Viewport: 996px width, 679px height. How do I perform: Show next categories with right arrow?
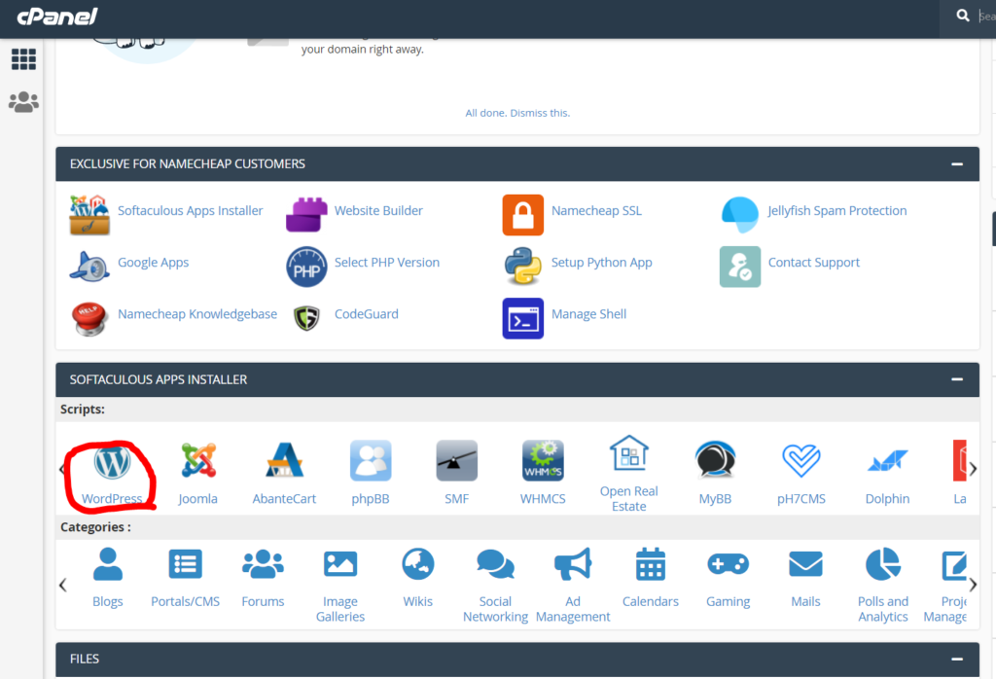click(x=973, y=585)
